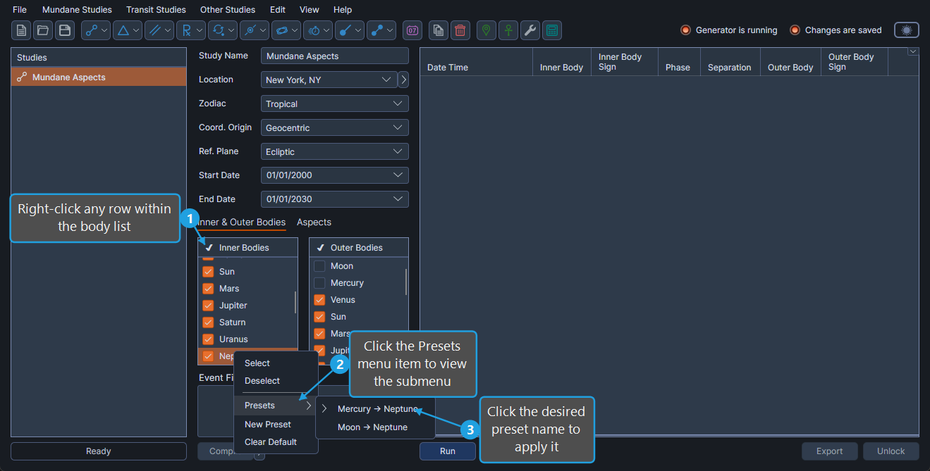Open the Coord. Origin Geocentric dropdown
Image resolution: width=930 pixels, height=471 pixels.
(x=335, y=127)
